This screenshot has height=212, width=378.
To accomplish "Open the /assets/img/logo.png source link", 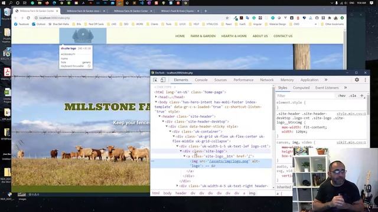I will pyautogui.click(x=229, y=161).
